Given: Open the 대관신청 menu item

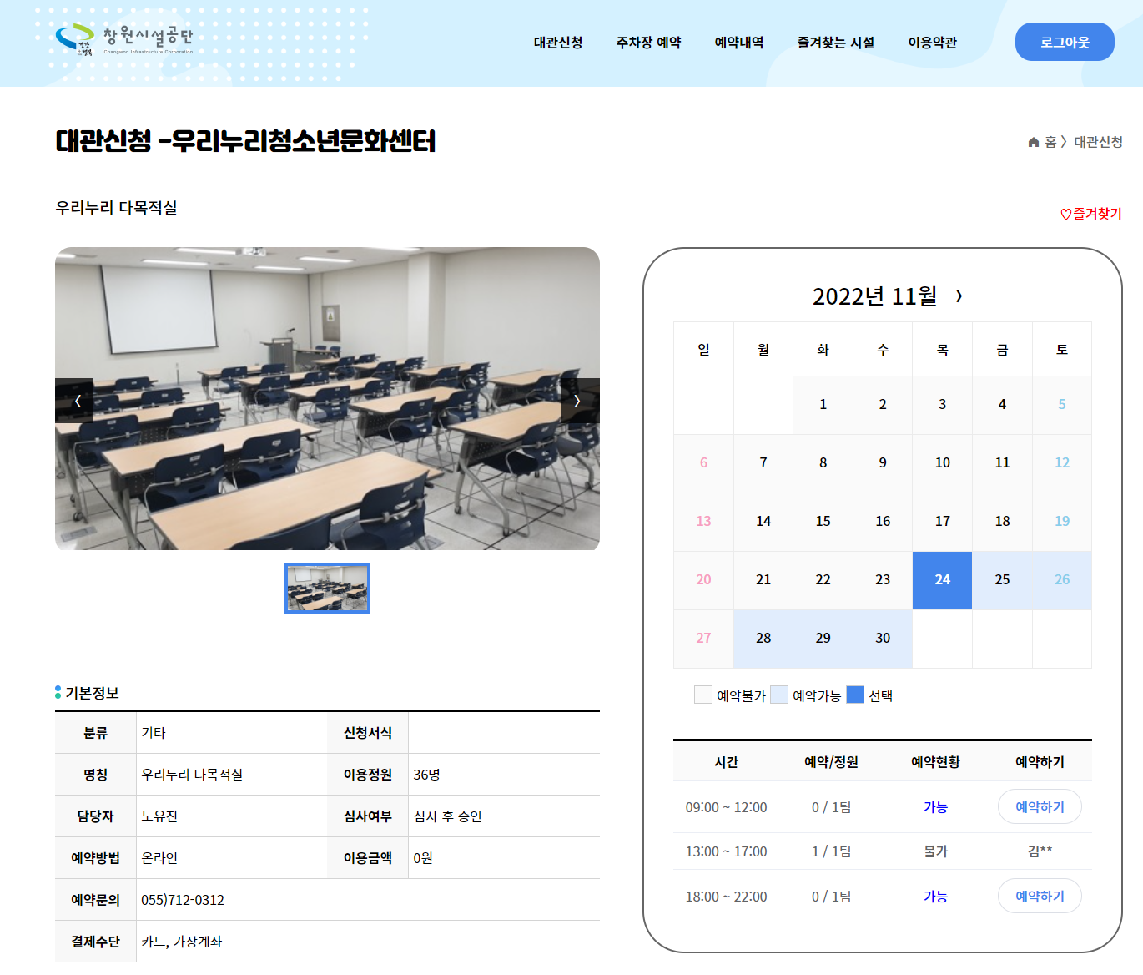Looking at the screenshot, I should click(556, 43).
